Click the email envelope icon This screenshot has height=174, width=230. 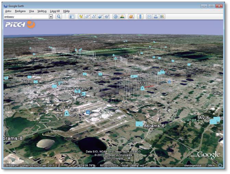click(149, 16)
